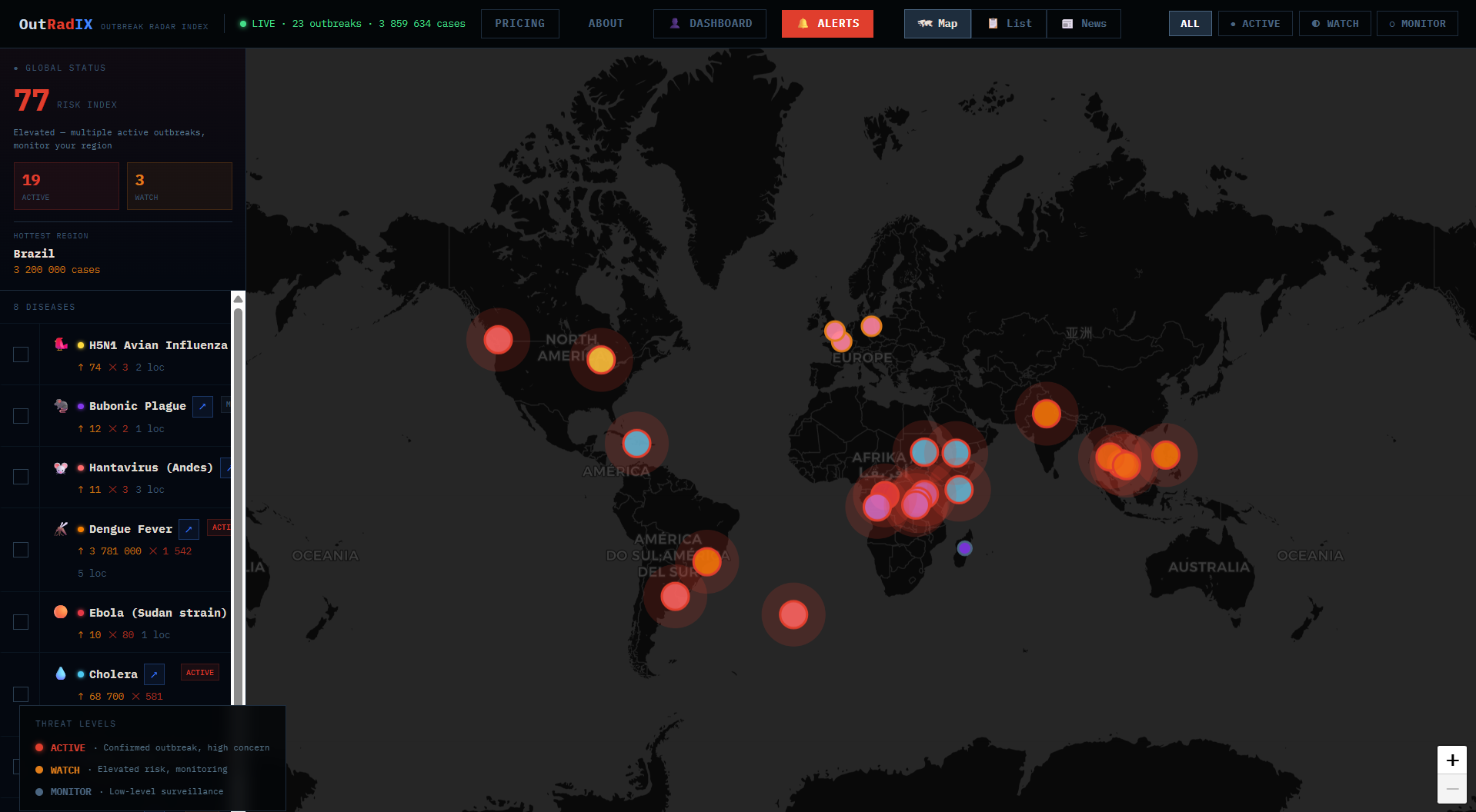The image size is (1476, 812).
Task: Switch to the Map view tab
Action: 937,24
